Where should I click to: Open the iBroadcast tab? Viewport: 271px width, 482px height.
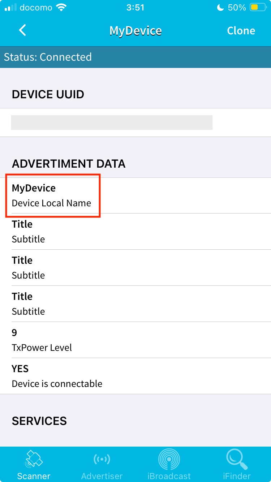[x=169, y=464]
